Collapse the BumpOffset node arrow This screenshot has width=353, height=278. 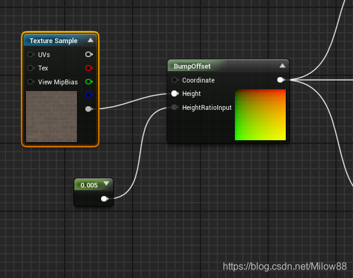pyautogui.click(x=282, y=66)
